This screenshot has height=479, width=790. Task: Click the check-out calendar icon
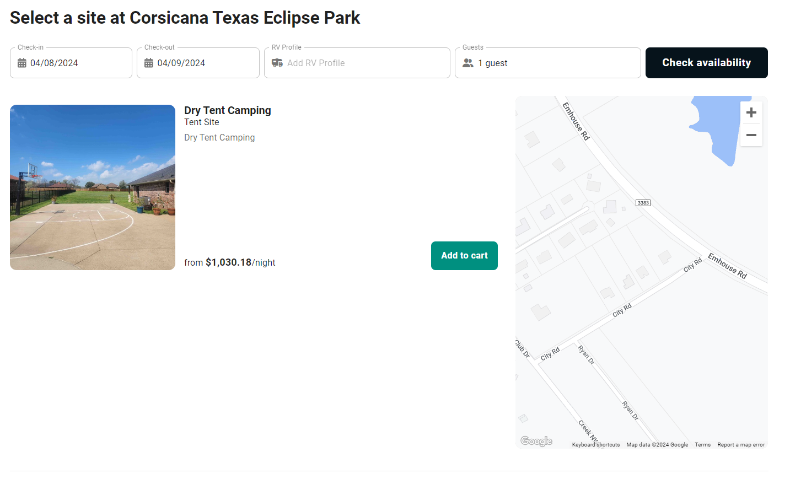click(149, 63)
